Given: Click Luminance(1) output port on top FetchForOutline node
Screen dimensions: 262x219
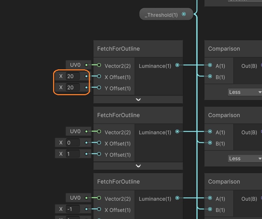Looking at the screenshot, I should (177, 65).
